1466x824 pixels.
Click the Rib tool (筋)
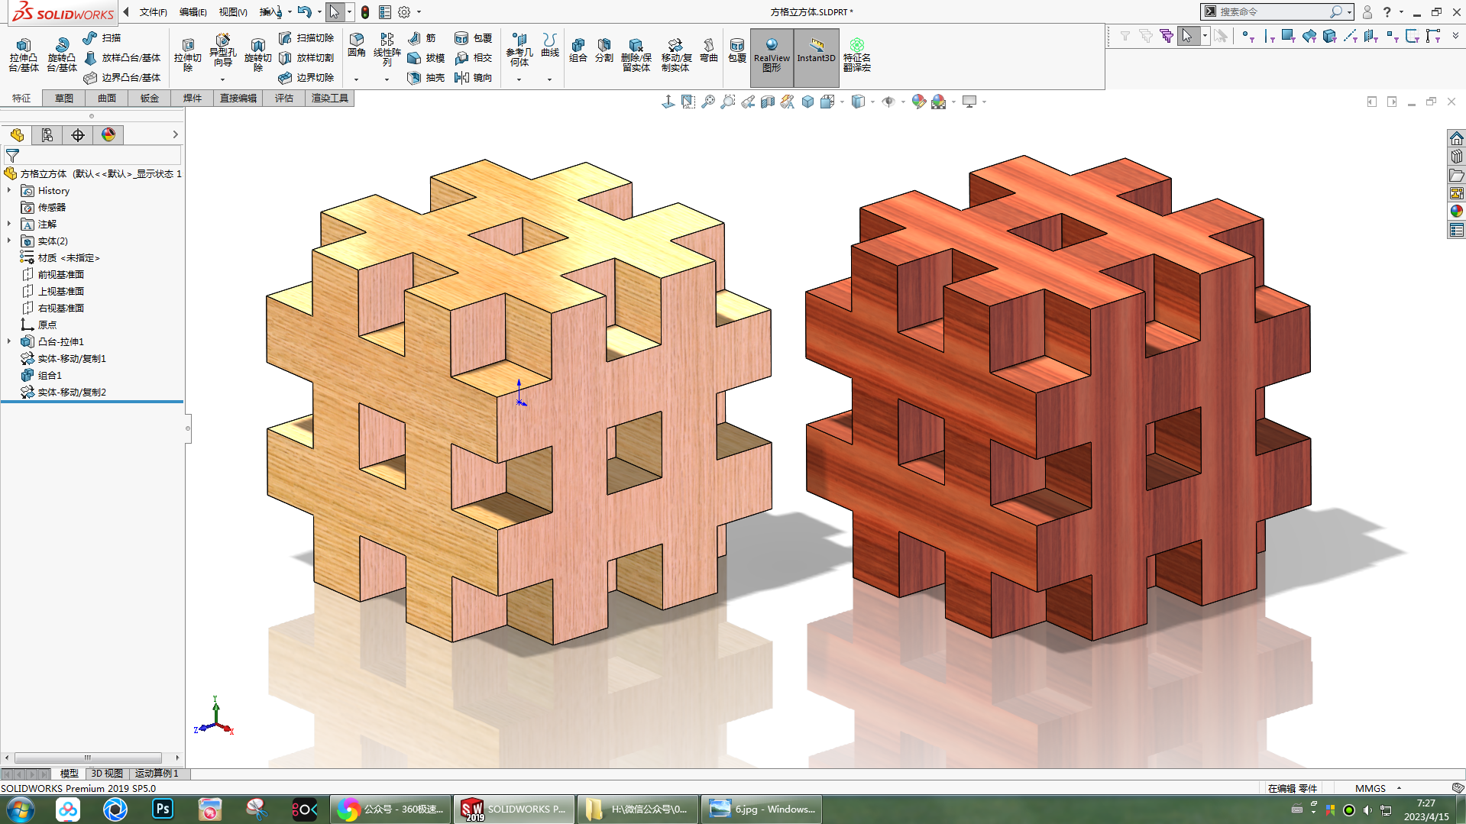point(422,37)
